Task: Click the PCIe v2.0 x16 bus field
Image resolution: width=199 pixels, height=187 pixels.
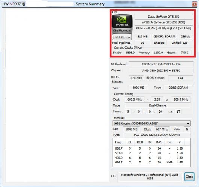Action: [x=164, y=28]
